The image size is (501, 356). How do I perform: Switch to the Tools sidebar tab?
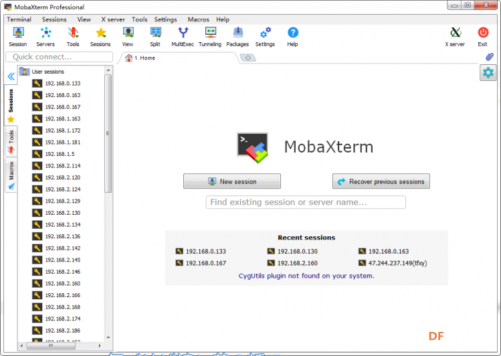(x=11, y=141)
